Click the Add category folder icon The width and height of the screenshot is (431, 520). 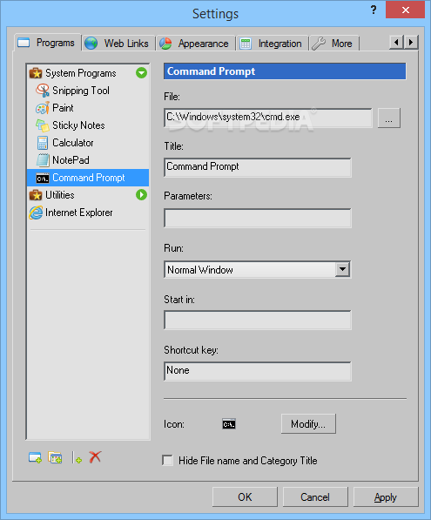coord(55,457)
